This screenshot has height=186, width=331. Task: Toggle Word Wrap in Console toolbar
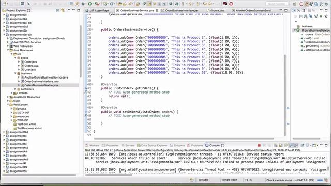285,145
